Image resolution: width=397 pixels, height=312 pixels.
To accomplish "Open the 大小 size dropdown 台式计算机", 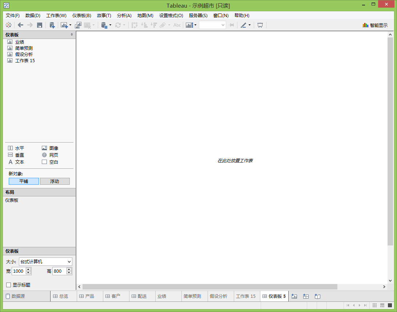I will [45, 261].
